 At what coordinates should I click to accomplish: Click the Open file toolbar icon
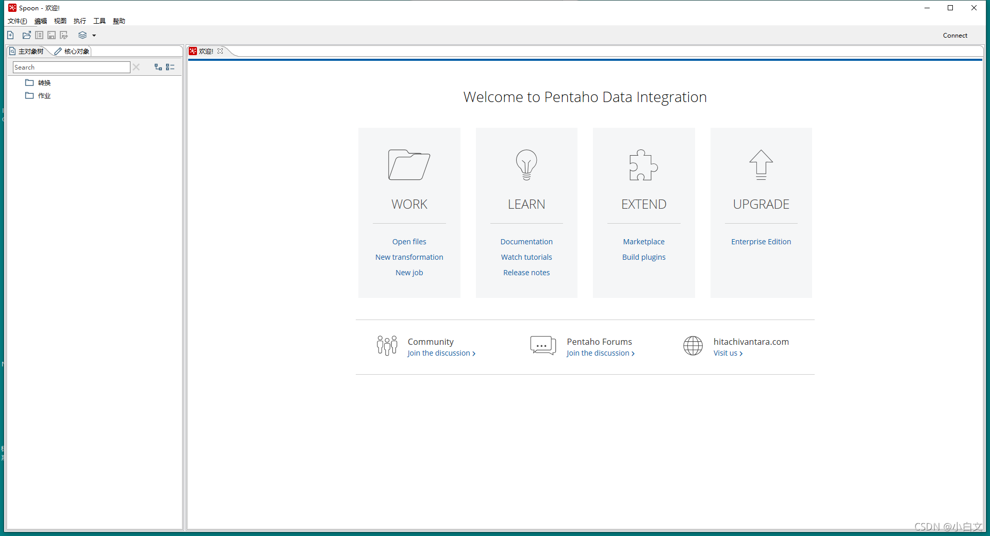27,35
